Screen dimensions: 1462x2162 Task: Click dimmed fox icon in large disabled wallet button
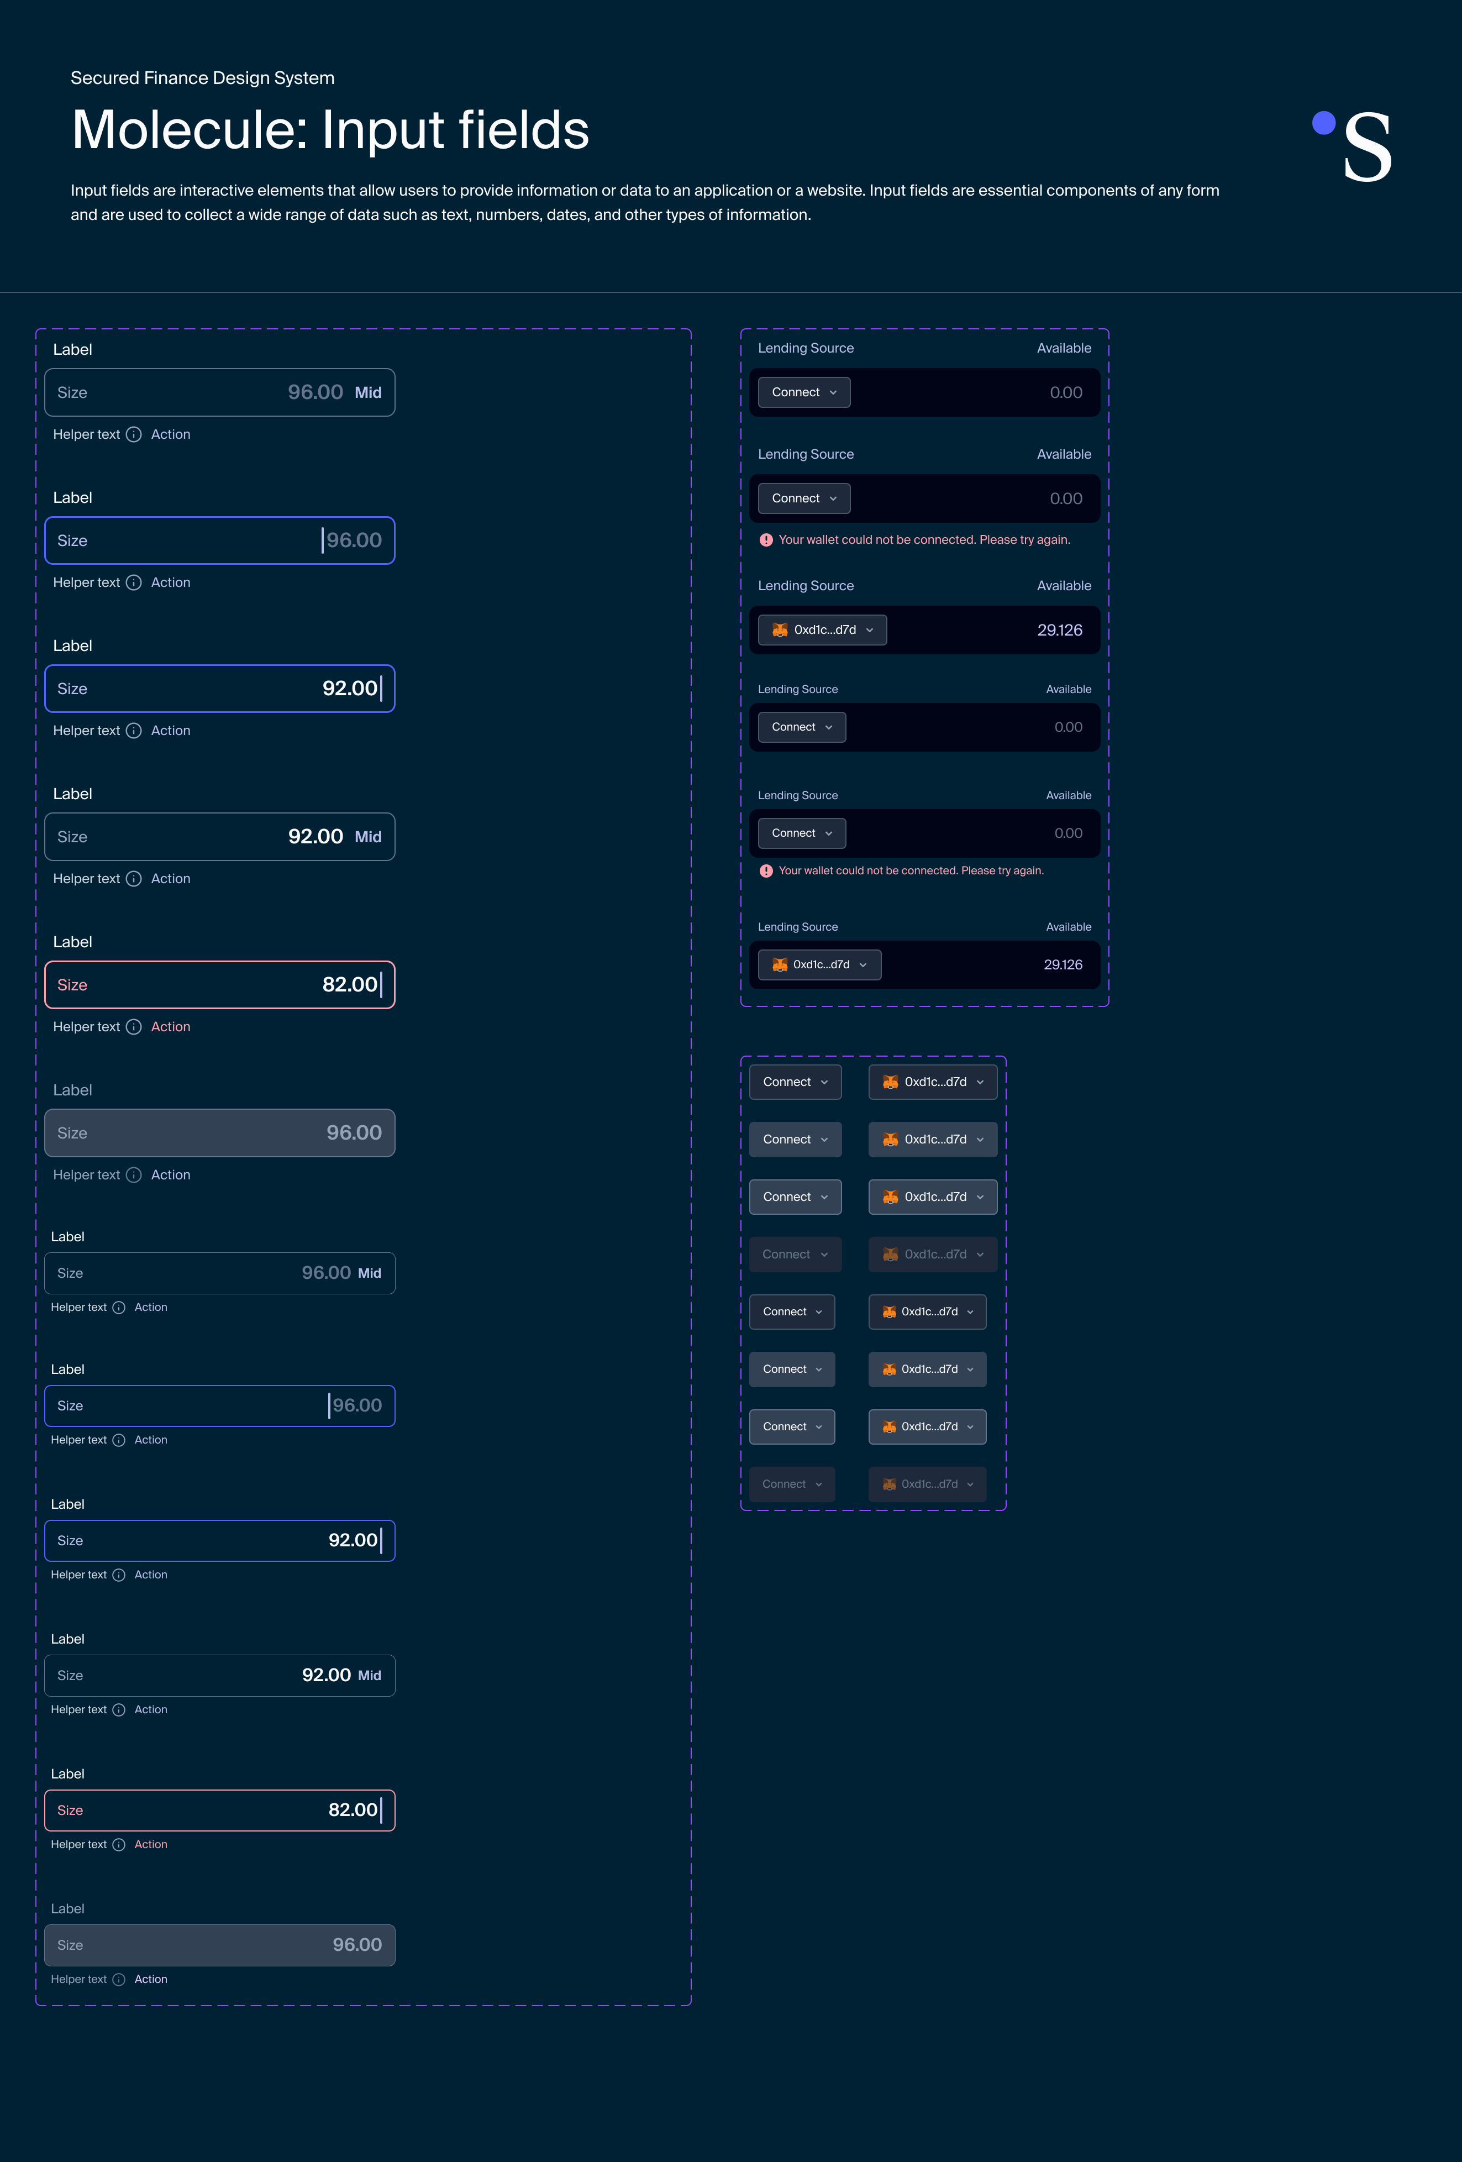point(891,1255)
